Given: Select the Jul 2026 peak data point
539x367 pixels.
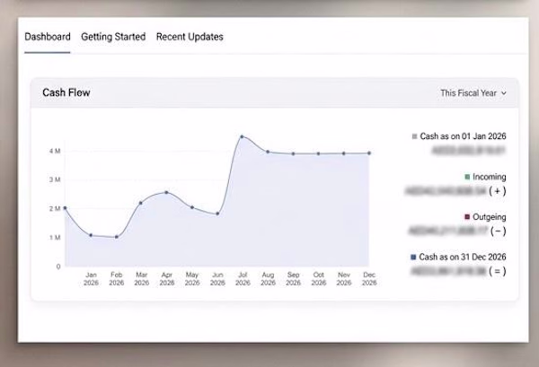Looking at the screenshot, I should [243, 136].
